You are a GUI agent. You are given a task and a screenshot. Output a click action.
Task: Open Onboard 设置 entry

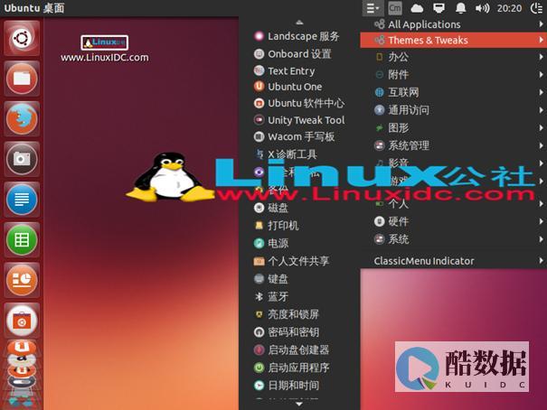(299, 53)
